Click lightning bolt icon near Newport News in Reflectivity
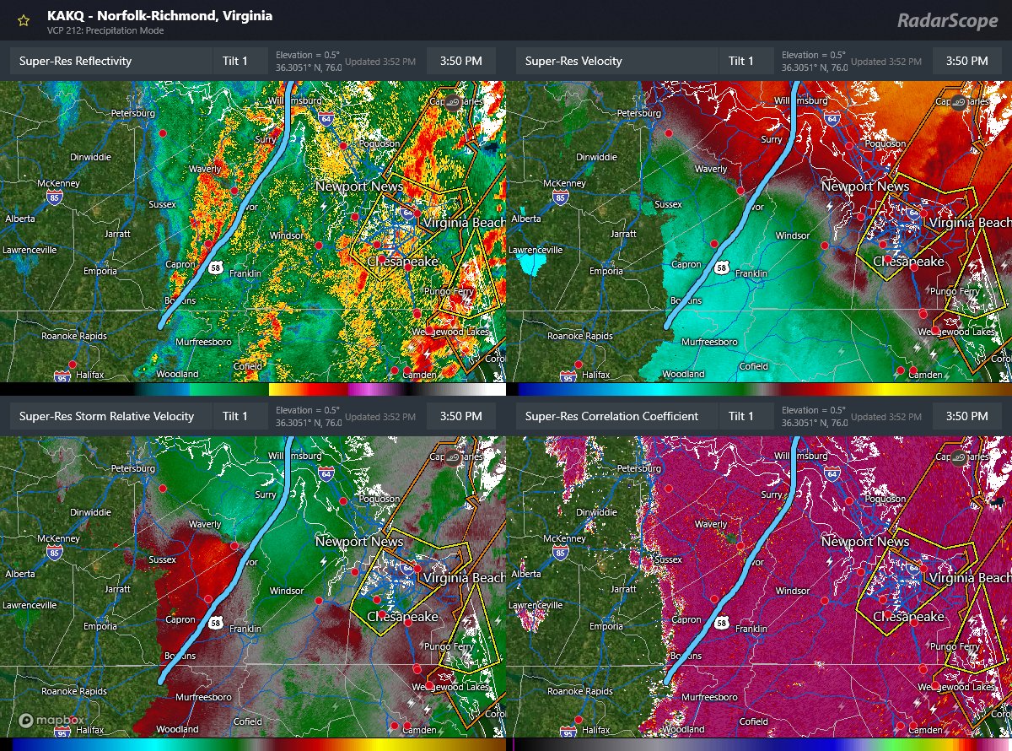The width and height of the screenshot is (1012, 751). pos(324,205)
